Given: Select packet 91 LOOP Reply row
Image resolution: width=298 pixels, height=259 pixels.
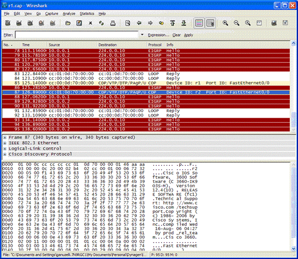Looking at the screenshot, I should click(146, 111).
